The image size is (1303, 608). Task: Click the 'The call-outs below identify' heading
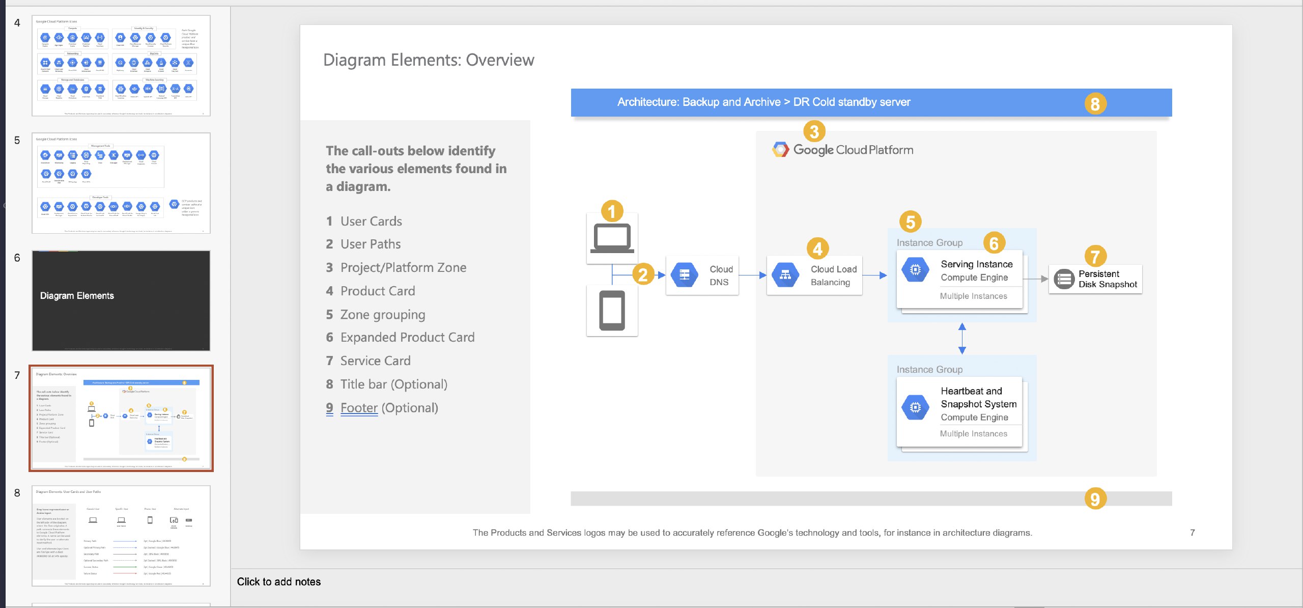[x=416, y=169]
